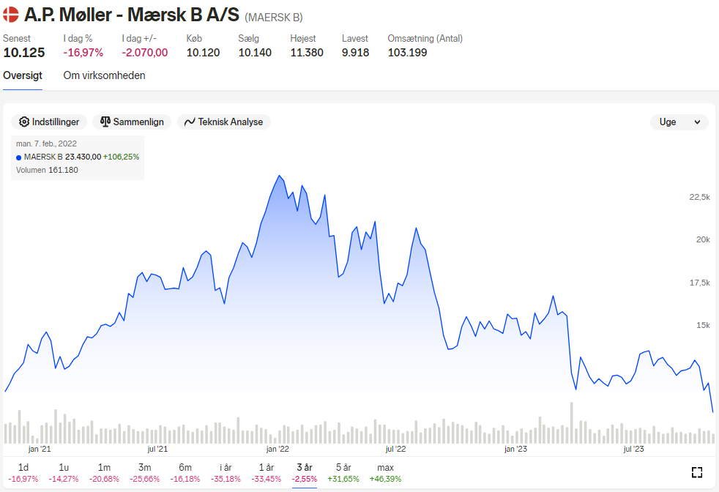
Task: Select the 3m time range
Action: coord(144,473)
